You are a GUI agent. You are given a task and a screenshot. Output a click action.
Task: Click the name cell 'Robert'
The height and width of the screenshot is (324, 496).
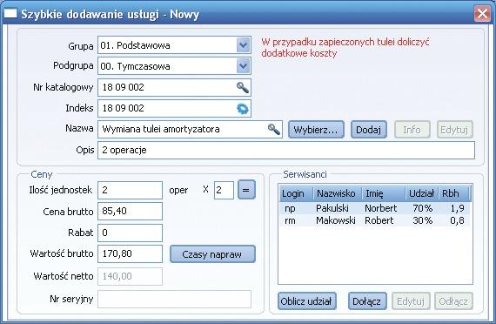[379, 220]
